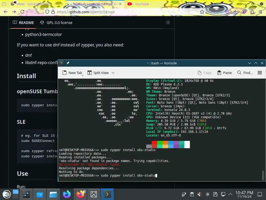Click Split View in Konsole
Image resolution: width=266 pixels, height=200 pixels.
[98, 73]
